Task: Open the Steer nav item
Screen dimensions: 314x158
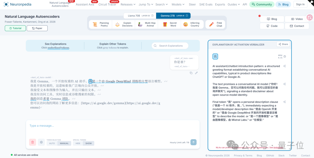Action: pyautogui.click(x=192, y=4)
